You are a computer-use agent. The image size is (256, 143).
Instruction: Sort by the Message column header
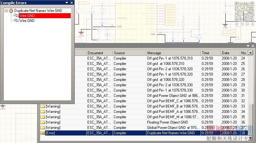pos(174,53)
